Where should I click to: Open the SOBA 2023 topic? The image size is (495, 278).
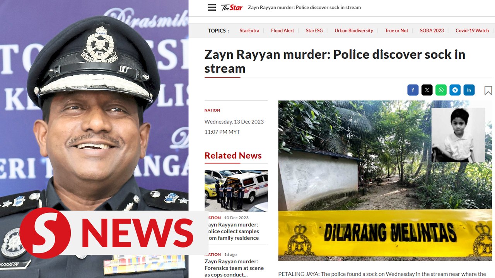coord(432,31)
